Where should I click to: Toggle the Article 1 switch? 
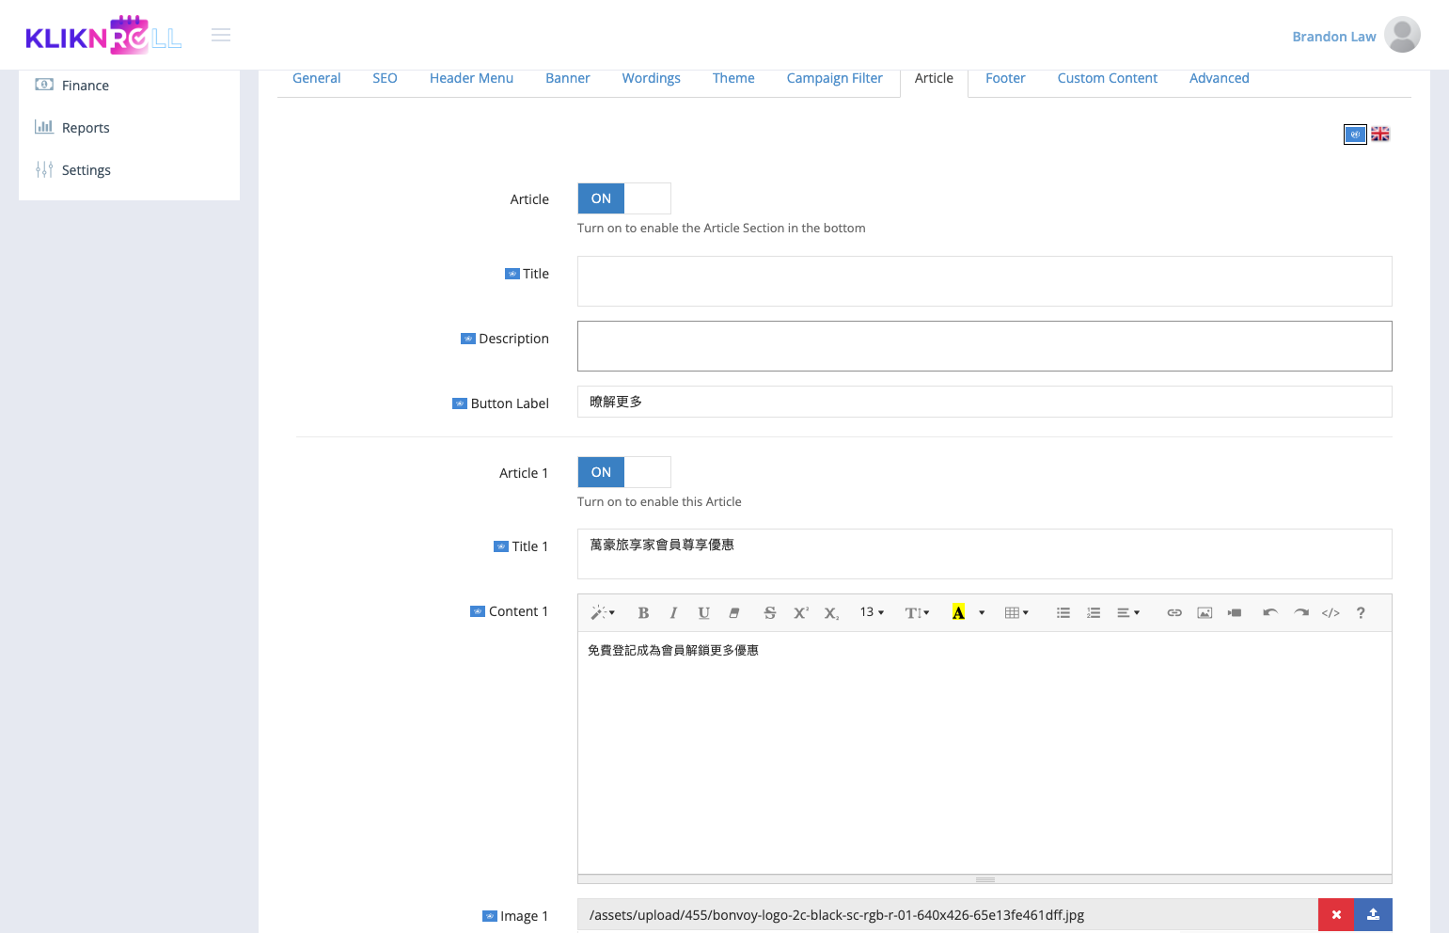[x=624, y=472]
